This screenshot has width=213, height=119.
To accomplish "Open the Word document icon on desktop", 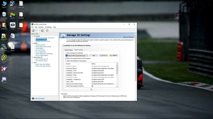I will tap(13, 37).
